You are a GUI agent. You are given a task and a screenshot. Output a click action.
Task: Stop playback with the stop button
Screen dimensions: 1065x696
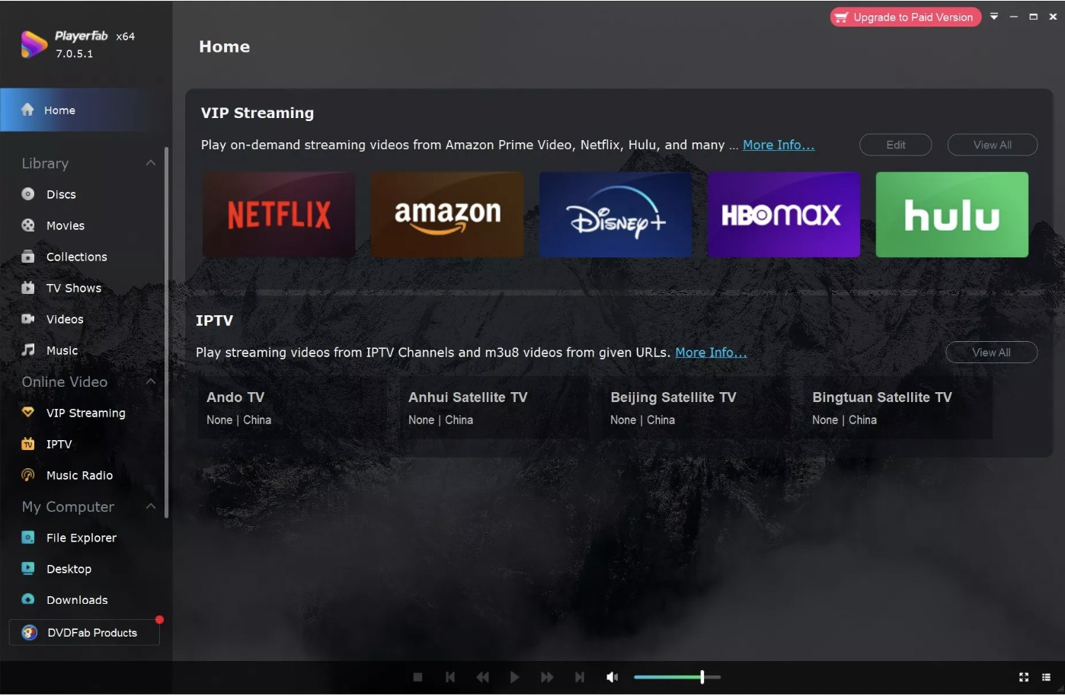[417, 677]
